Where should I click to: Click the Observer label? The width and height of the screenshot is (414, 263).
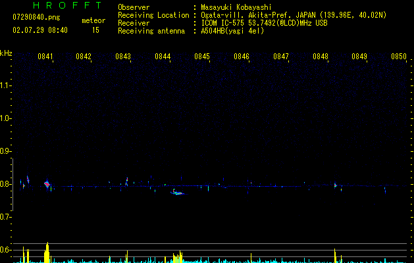(x=134, y=7)
